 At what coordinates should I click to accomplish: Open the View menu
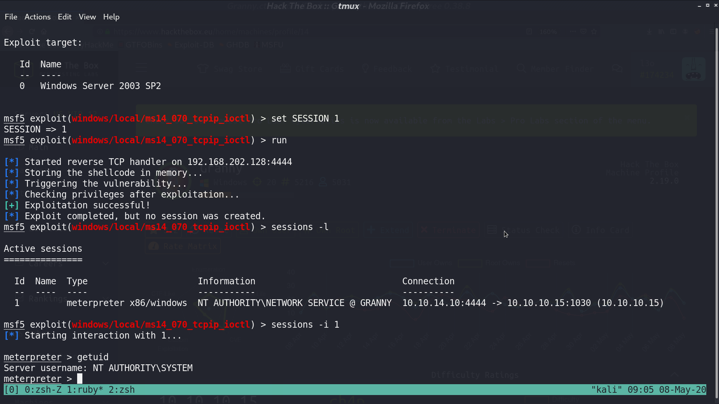pyautogui.click(x=87, y=17)
